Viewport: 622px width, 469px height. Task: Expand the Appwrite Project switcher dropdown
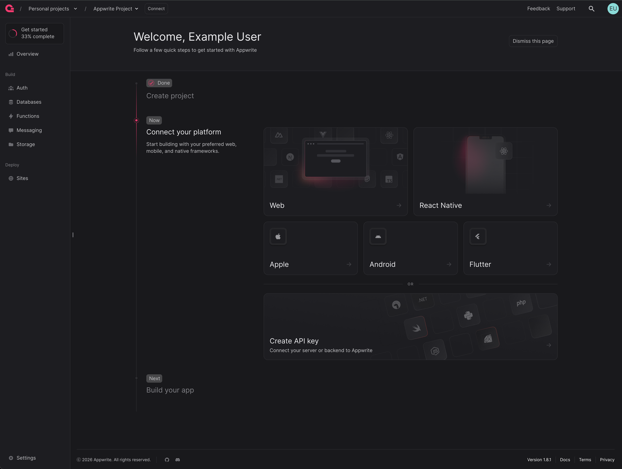pyautogui.click(x=116, y=9)
